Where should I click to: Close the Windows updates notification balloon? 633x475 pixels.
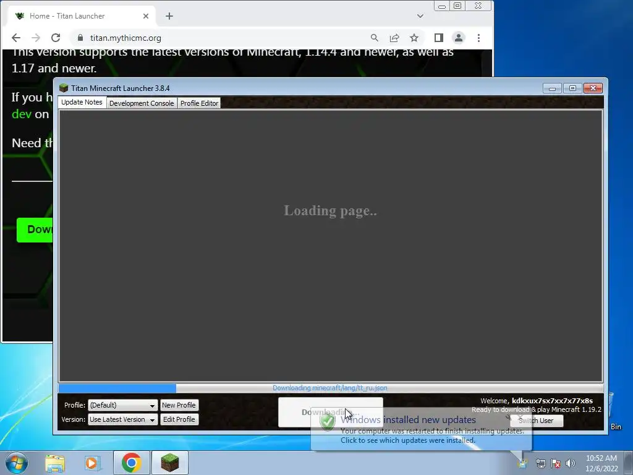coord(520,417)
